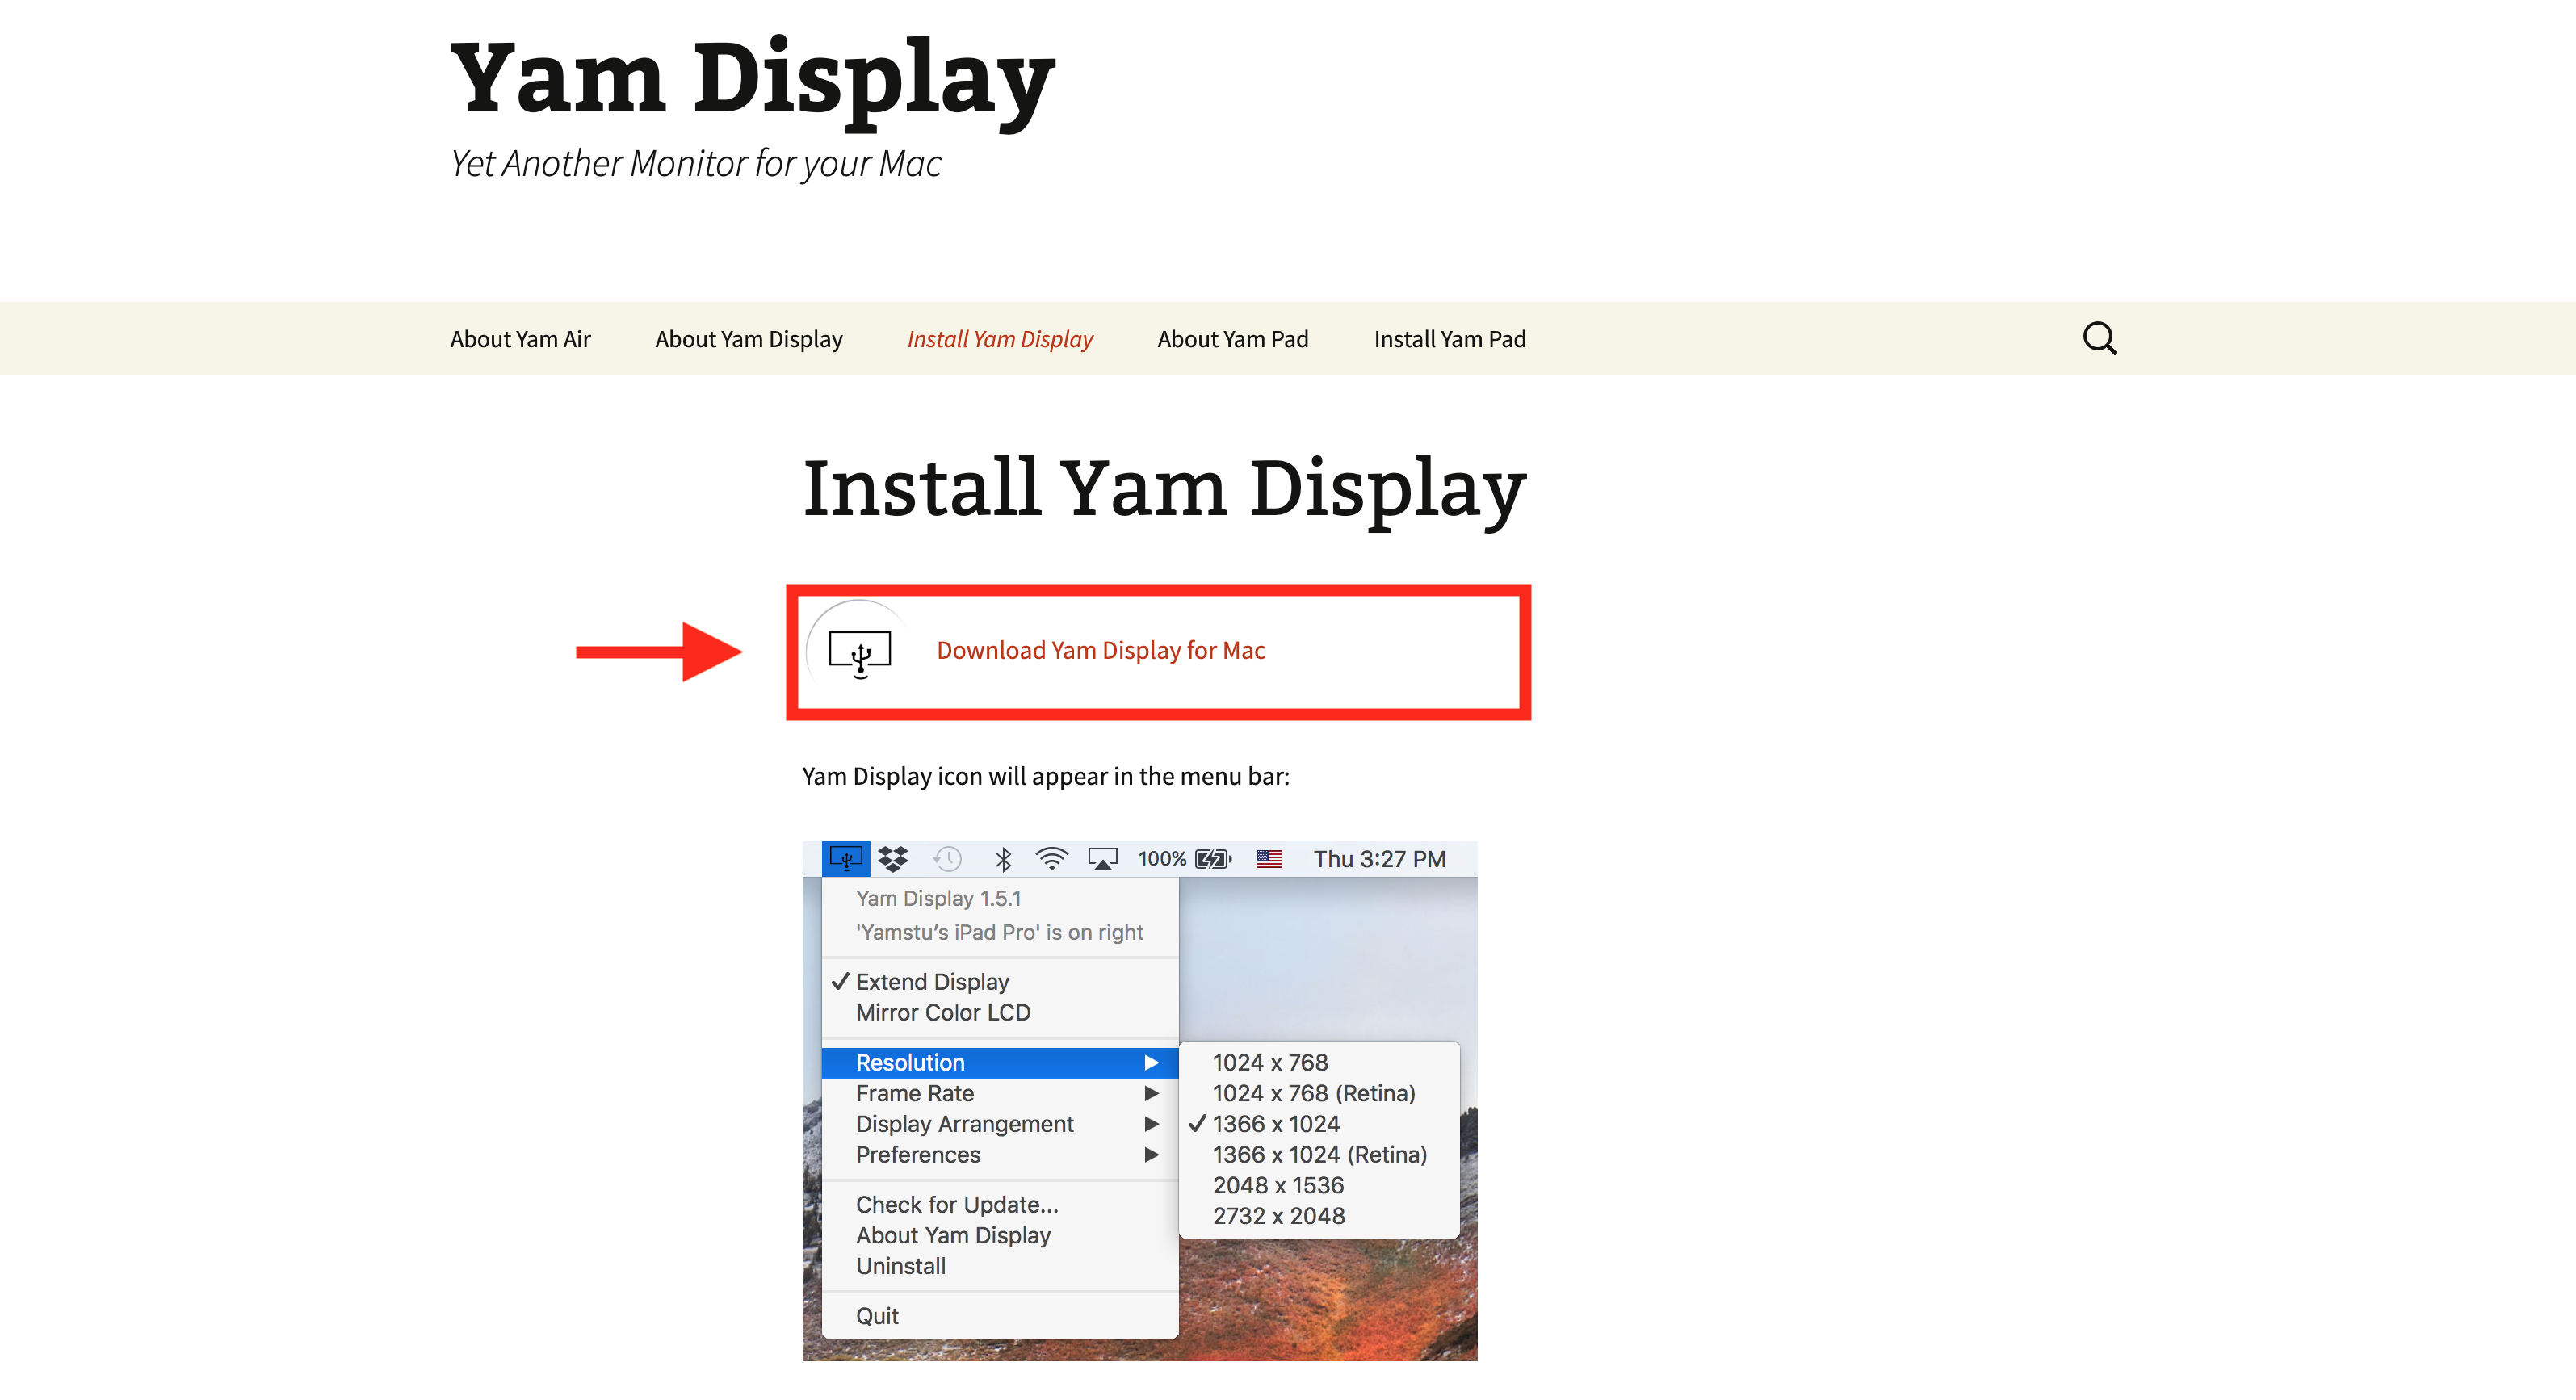Open the site search magnifier icon

2099,339
